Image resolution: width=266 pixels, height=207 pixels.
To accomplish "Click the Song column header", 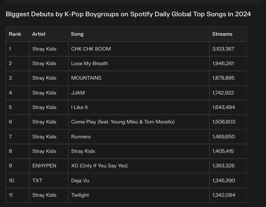I will click(x=77, y=34).
